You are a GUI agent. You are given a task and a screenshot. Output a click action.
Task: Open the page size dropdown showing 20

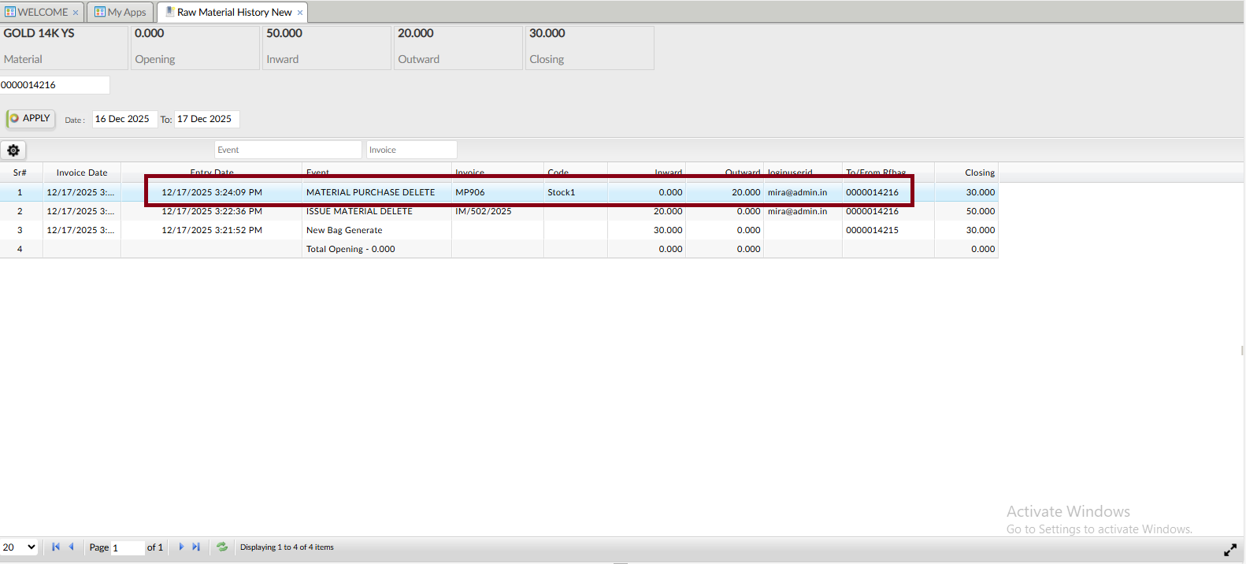20,547
